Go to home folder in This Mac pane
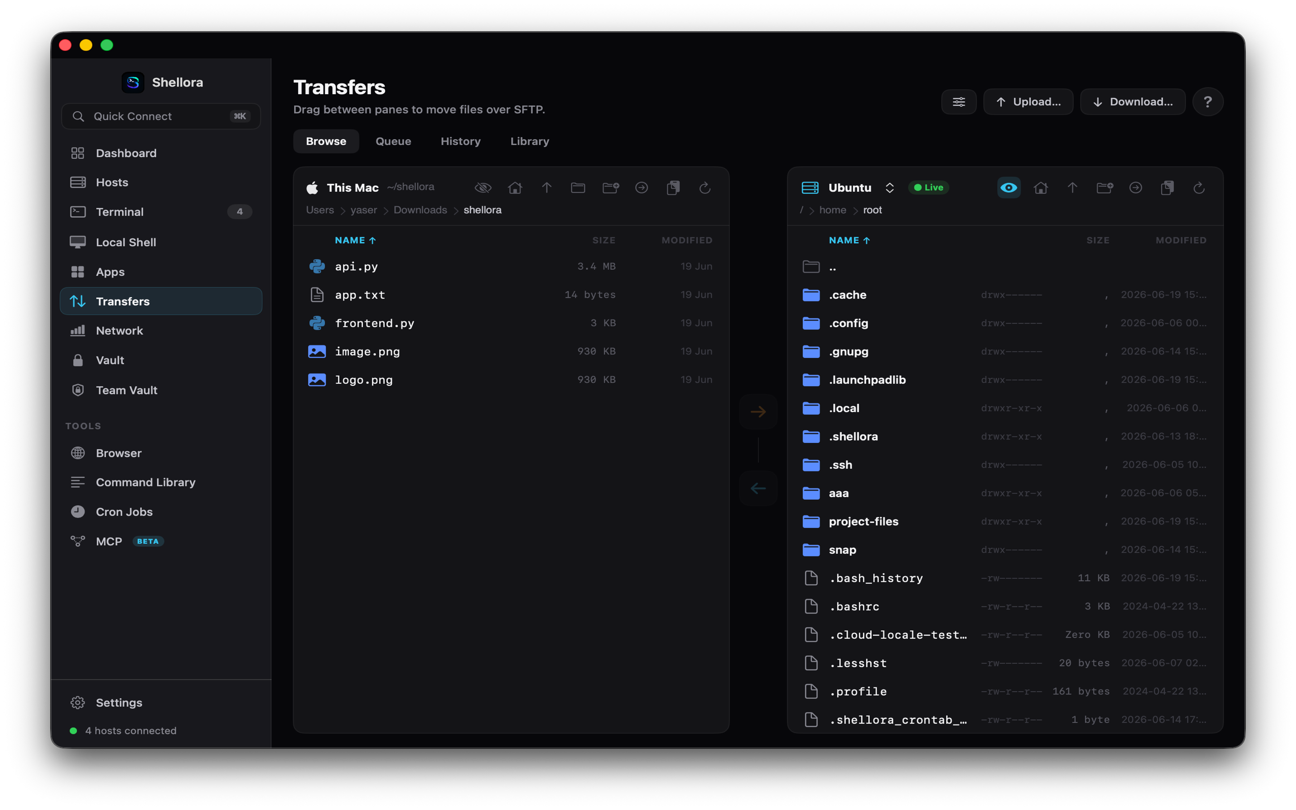This screenshot has width=1296, height=810. click(515, 187)
